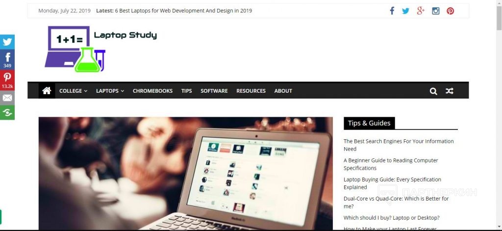Open the search magnifier icon
Viewport: 502px width, 231px height.
433,91
